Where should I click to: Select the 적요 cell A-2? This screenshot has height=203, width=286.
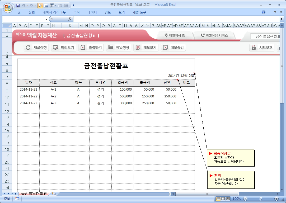tap(53, 96)
